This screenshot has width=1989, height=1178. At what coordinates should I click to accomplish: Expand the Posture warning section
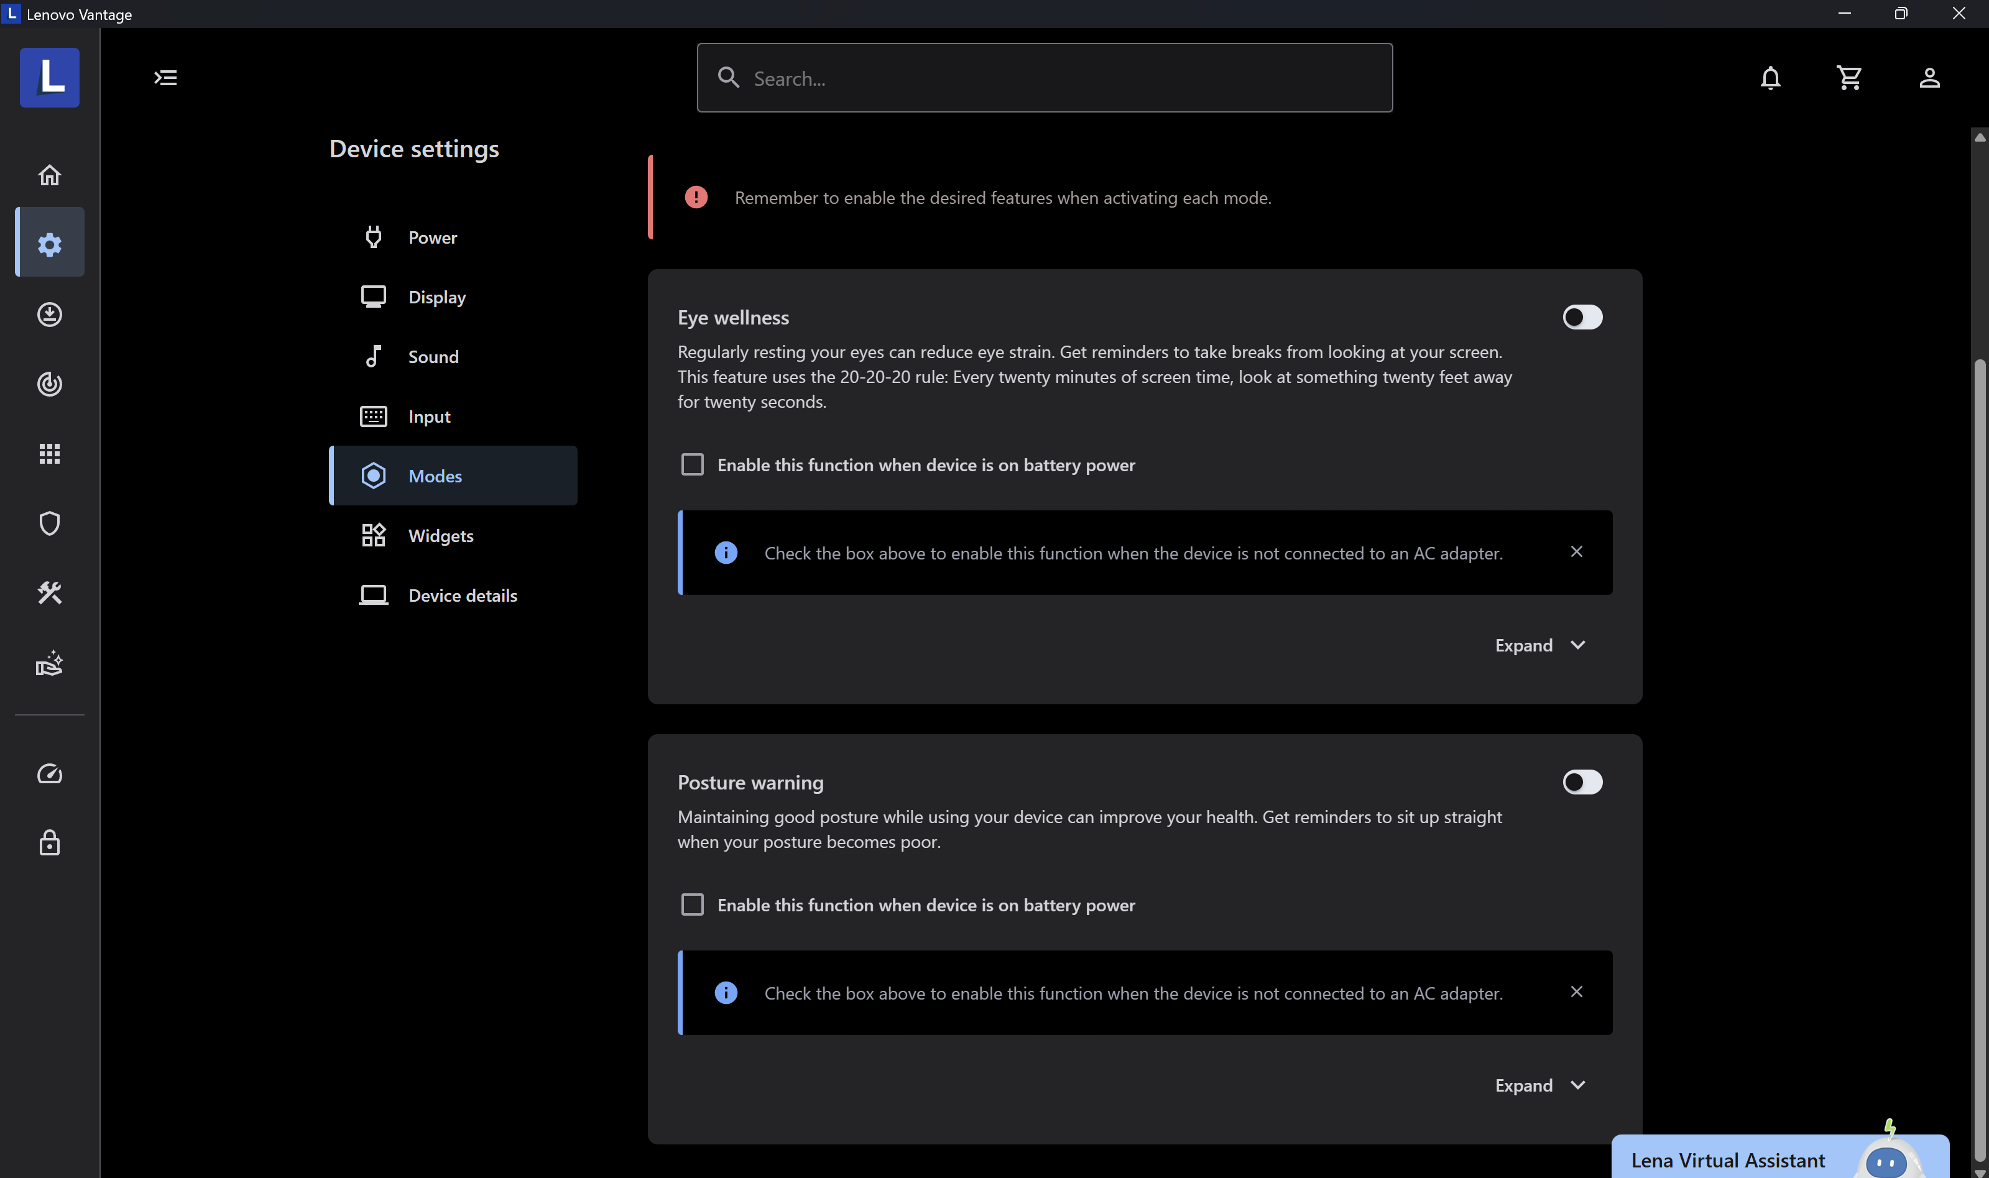[1539, 1085]
